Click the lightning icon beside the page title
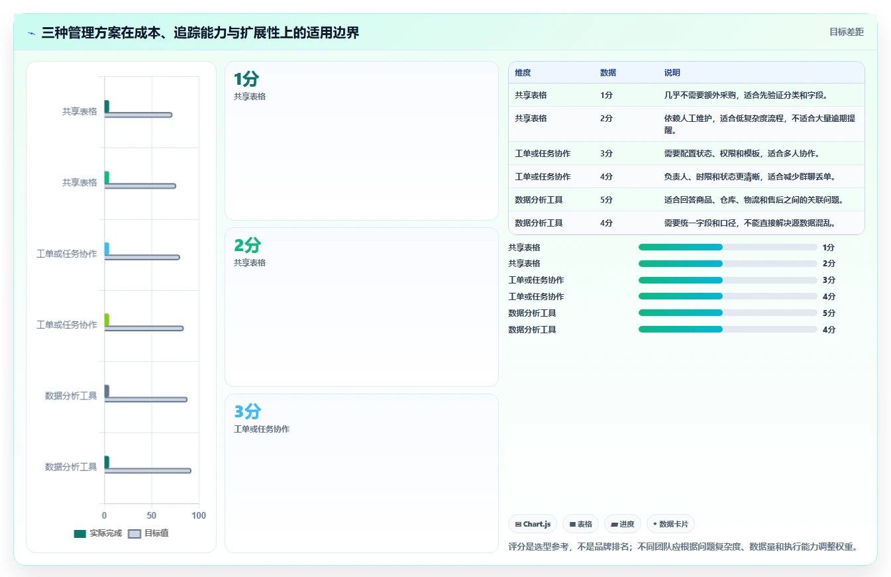Screen dimensions: 891x577 tap(32, 33)
